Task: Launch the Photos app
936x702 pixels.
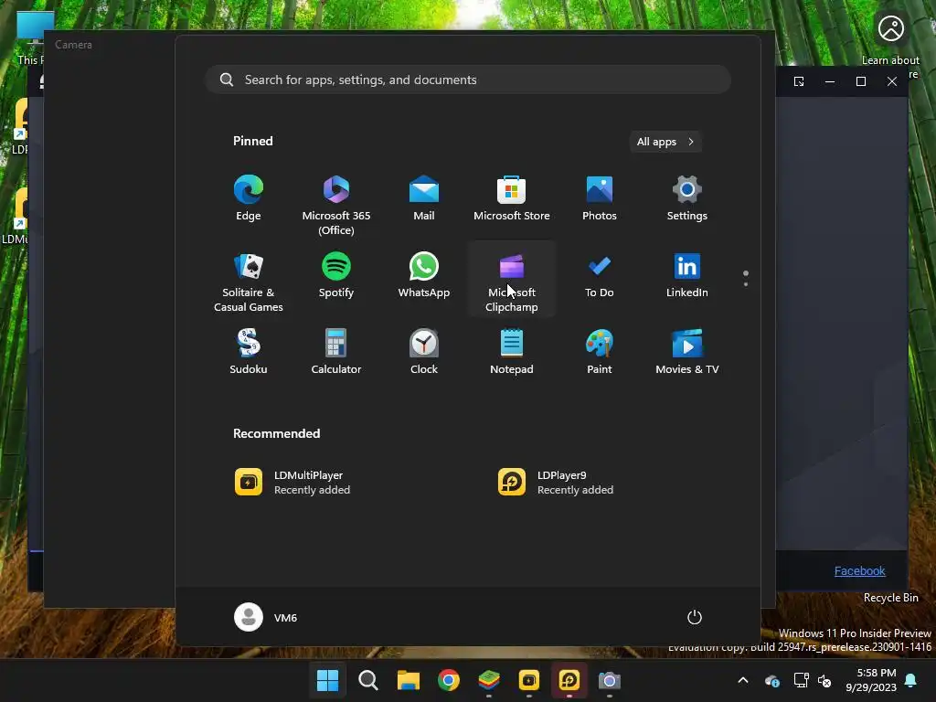Action: coord(600,198)
